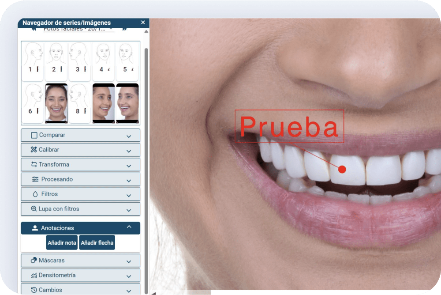Select thumbnail slot 1 head profile

(x=33, y=61)
